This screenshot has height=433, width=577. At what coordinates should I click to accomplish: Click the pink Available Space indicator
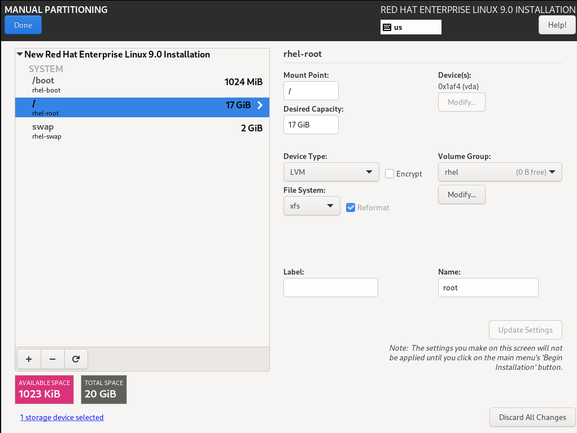point(45,390)
